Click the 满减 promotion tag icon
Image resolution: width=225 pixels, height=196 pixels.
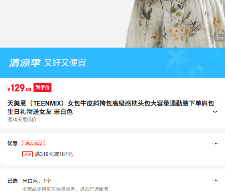tap(28, 154)
